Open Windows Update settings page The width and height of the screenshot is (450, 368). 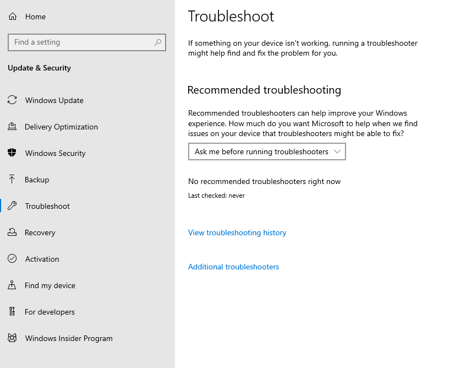tap(54, 100)
